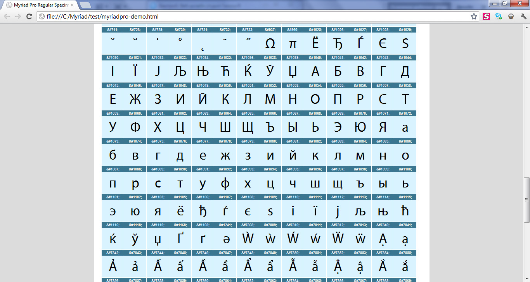This screenshot has height=282, width=530.
Task: Open a new tab with the new-tab button
Action: click(x=85, y=5)
